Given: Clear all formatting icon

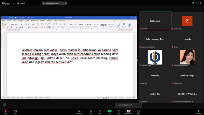Looking at the screenshot, I should (x=38, y=24).
